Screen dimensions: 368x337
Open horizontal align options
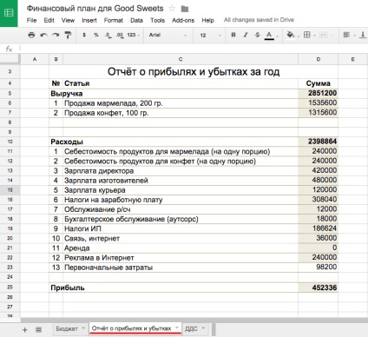pos(346,35)
